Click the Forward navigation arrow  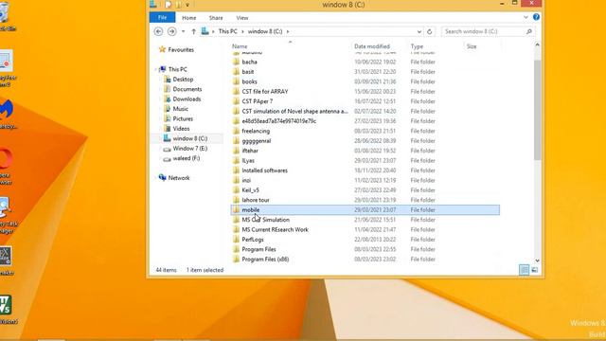point(171,31)
